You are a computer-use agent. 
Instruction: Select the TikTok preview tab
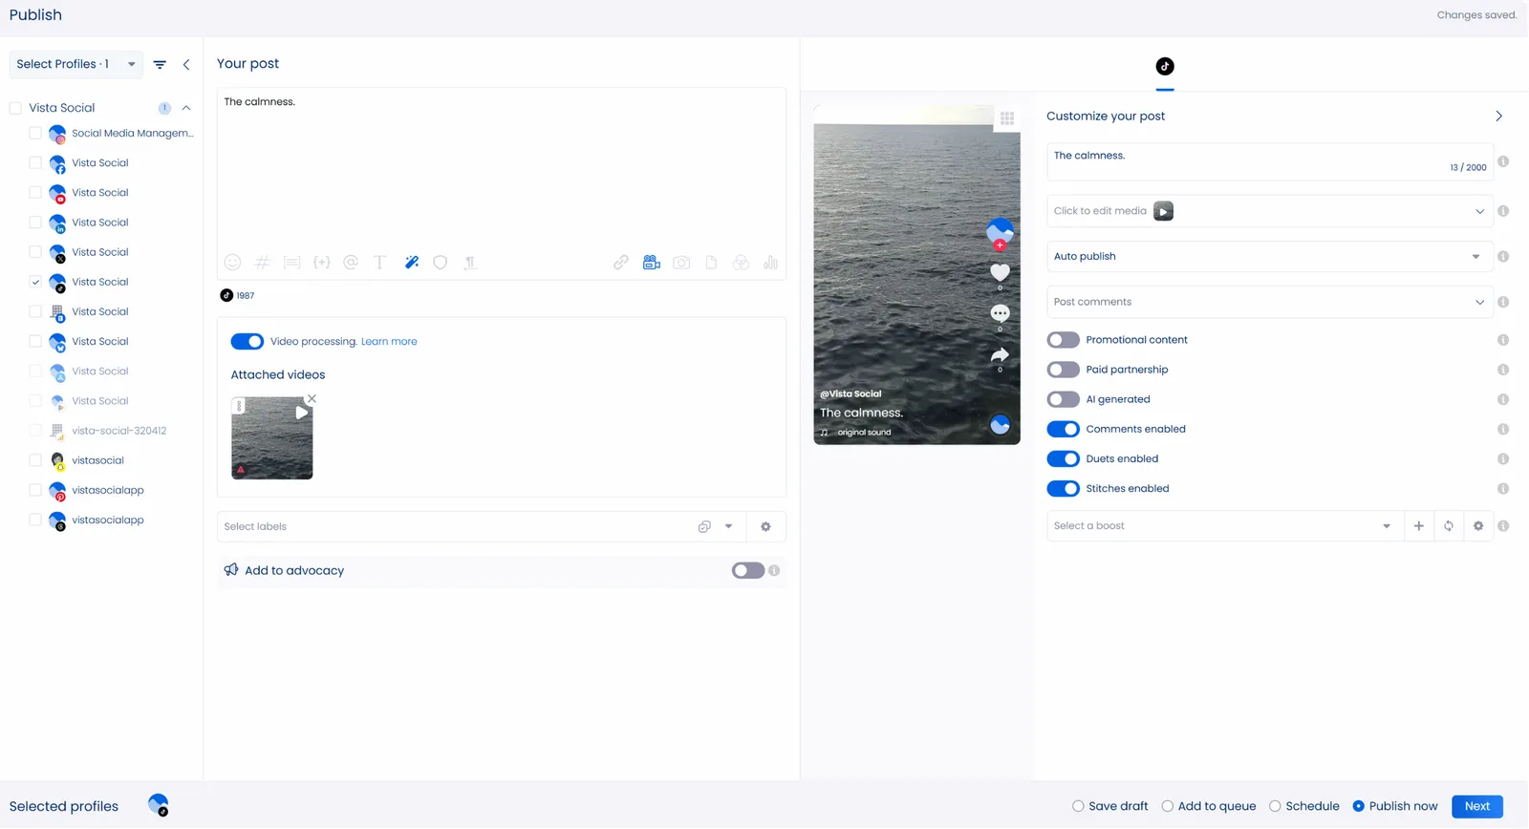pyautogui.click(x=1164, y=67)
